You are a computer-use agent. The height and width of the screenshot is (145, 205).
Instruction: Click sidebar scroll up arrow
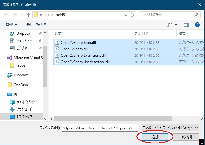45,33
